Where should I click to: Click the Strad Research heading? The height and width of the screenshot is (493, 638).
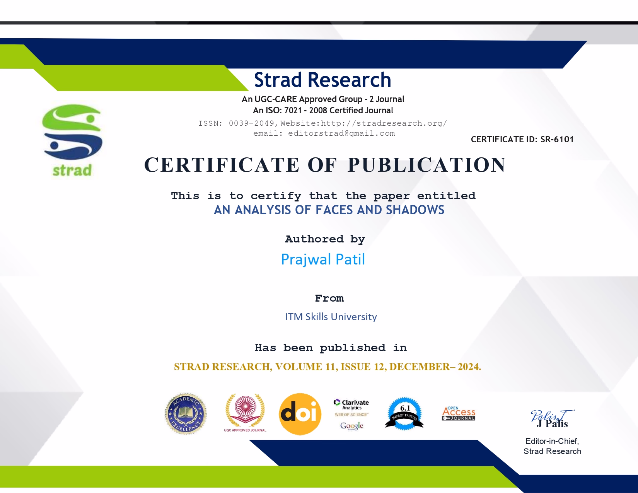[x=322, y=80]
